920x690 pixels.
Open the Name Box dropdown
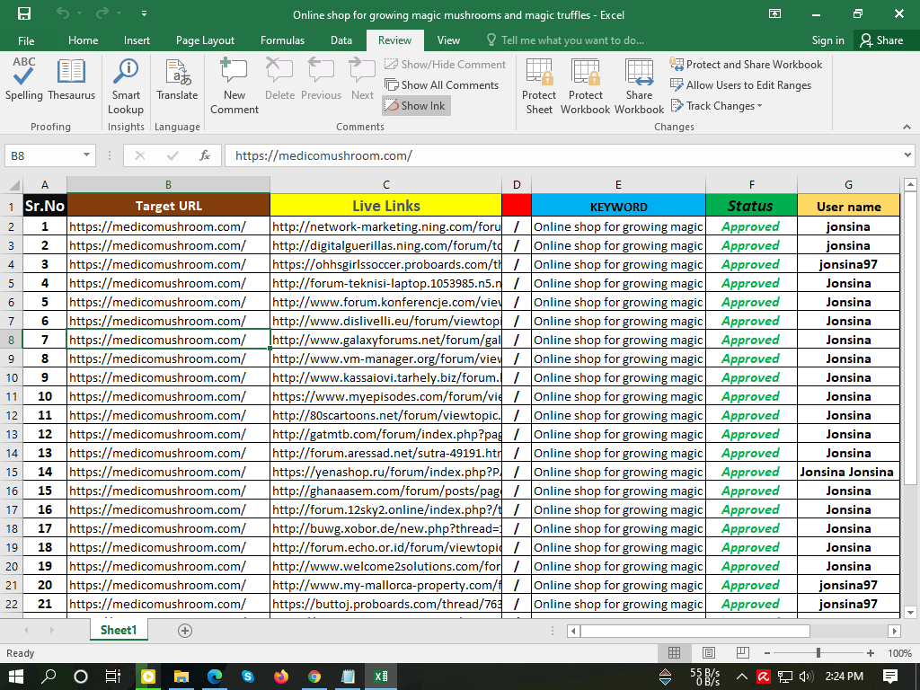(87, 155)
